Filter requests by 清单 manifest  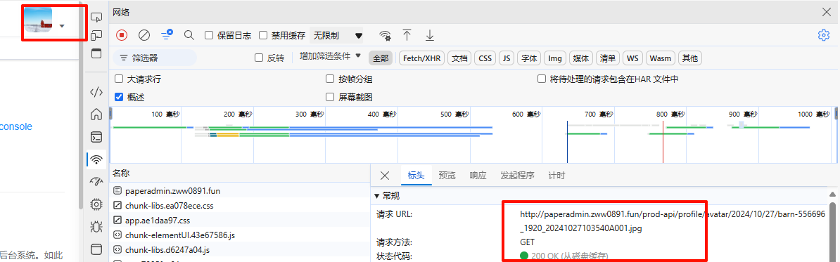point(608,58)
